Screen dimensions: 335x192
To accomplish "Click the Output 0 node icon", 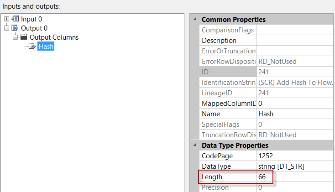I will point(15,28).
